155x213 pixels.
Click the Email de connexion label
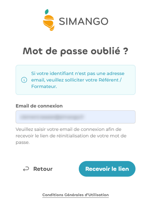39,106
